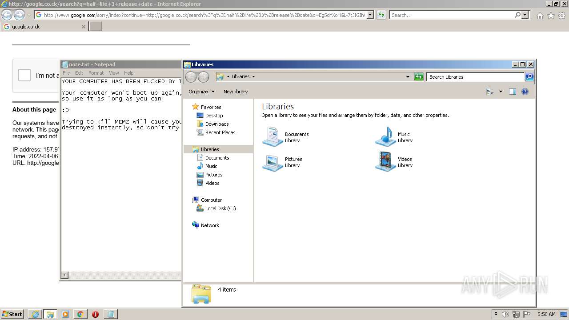
Task: Tick the I'm not a robot checkbox
Action: (24, 75)
